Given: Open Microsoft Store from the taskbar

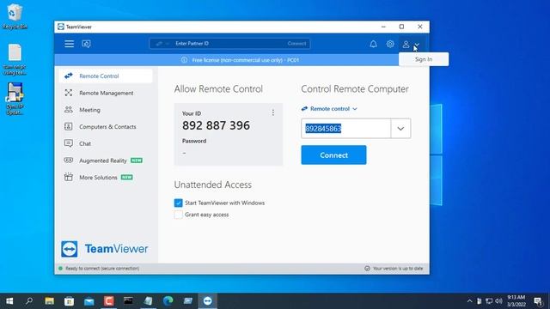Looking at the screenshot, I should 69,301.
